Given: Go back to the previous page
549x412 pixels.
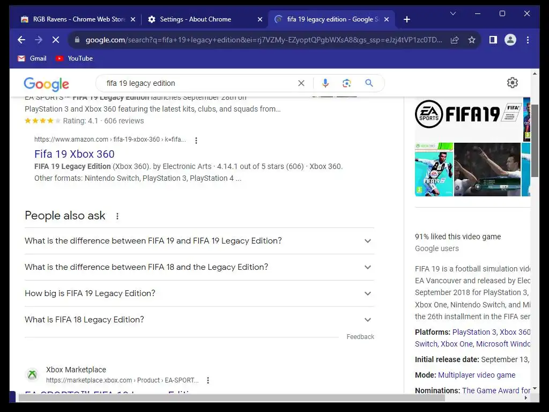Looking at the screenshot, I should tap(21, 40).
